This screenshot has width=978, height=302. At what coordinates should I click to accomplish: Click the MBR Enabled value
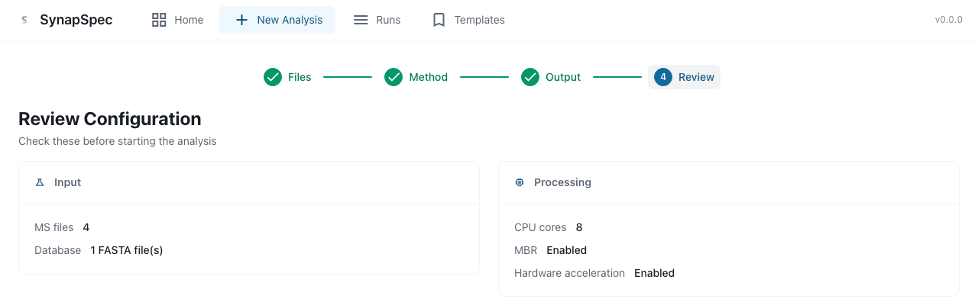point(567,250)
